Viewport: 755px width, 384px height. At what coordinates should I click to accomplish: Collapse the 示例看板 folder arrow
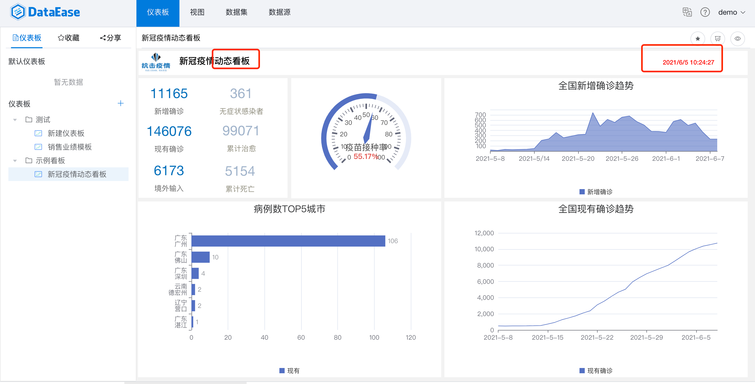15,161
